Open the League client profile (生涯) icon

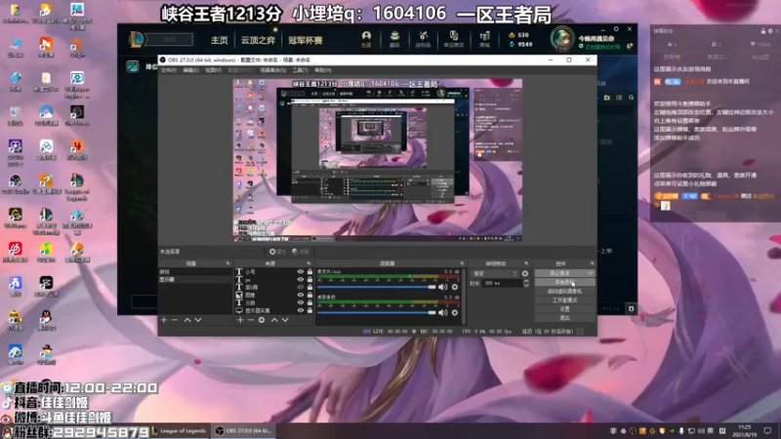pyautogui.click(x=367, y=39)
